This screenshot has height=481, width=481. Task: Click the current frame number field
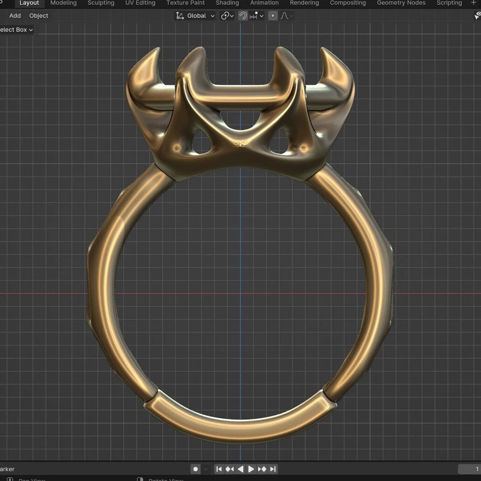(x=469, y=469)
